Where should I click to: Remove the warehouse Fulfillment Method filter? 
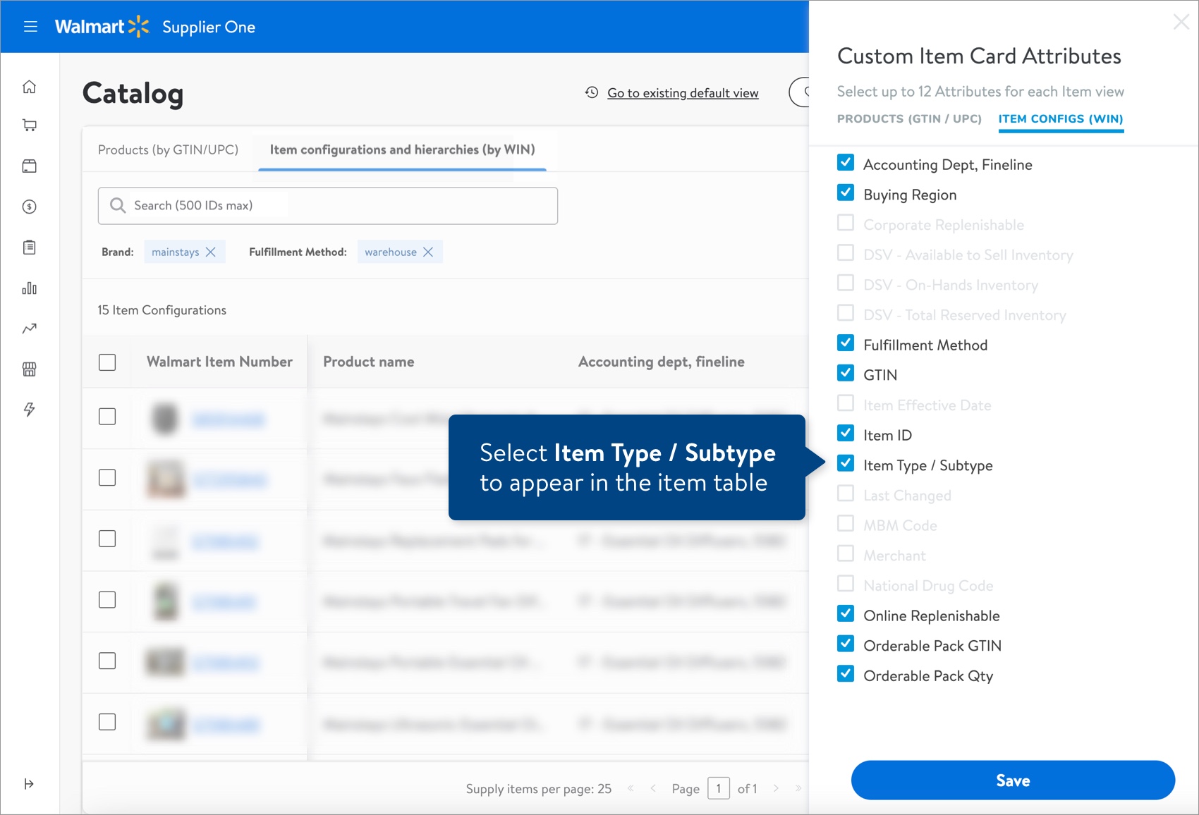click(429, 251)
